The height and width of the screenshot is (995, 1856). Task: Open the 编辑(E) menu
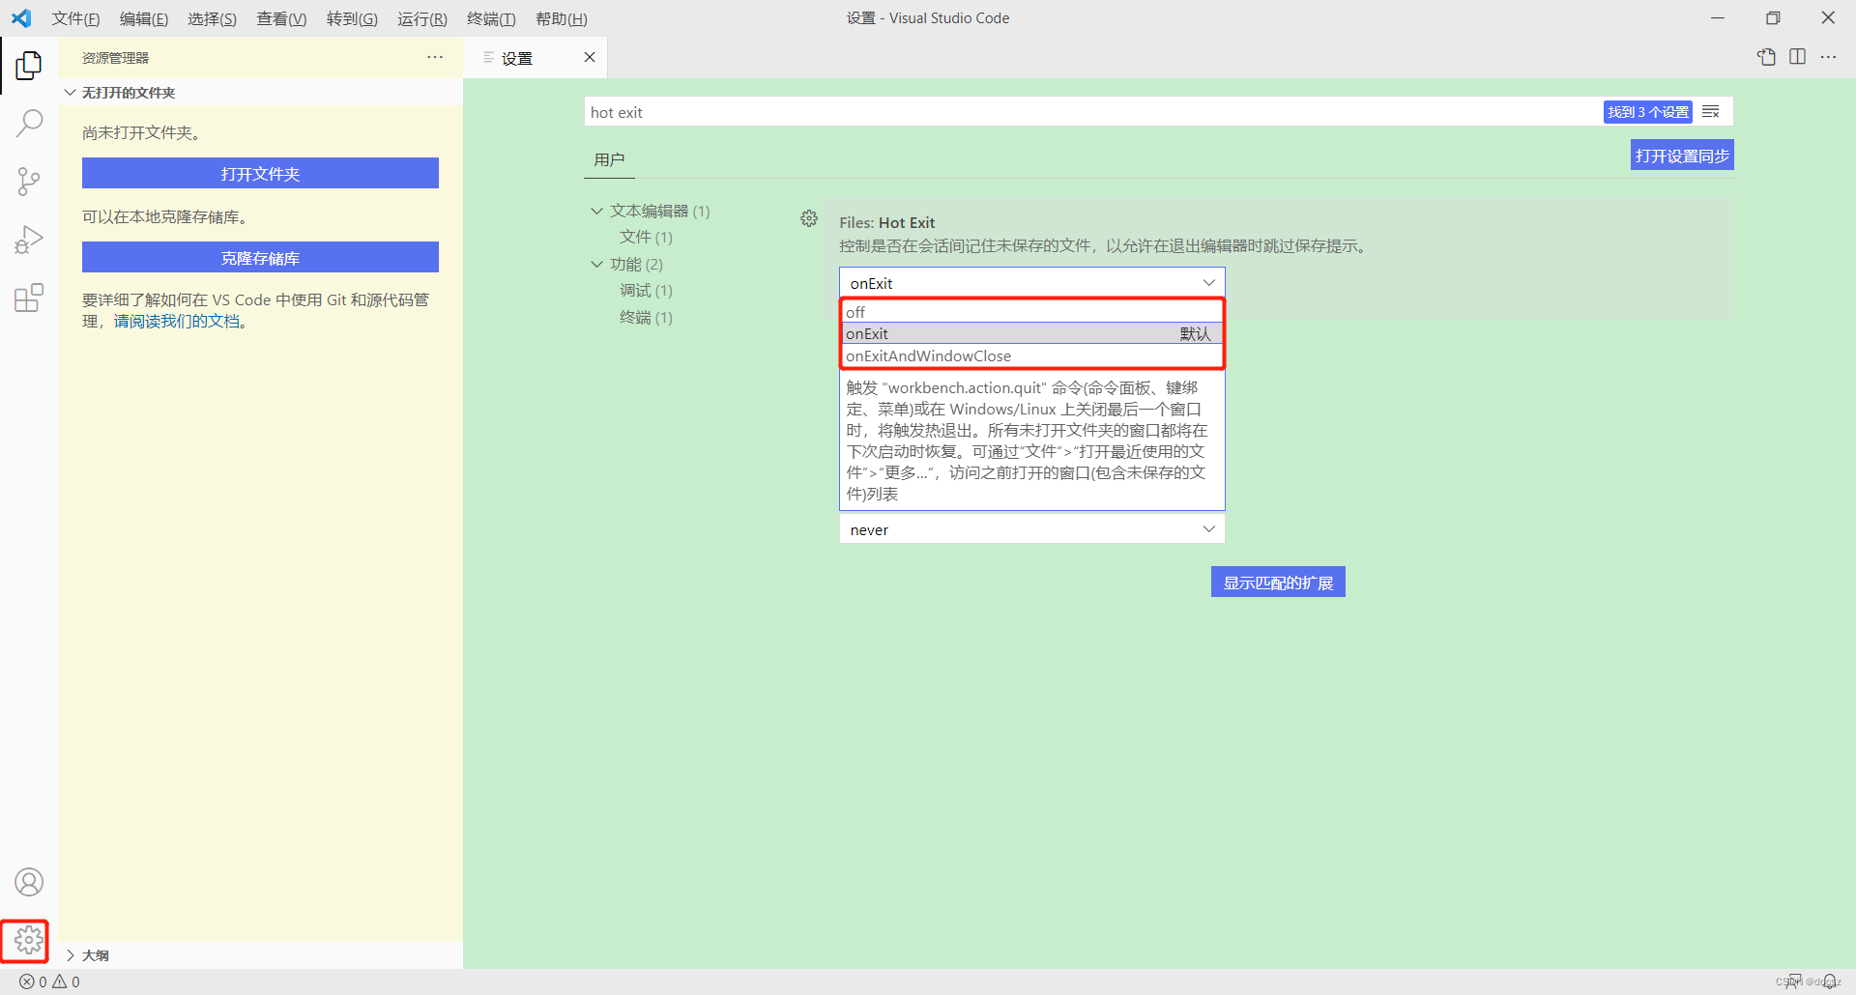[144, 18]
